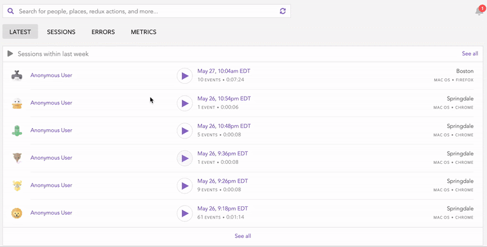The width and height of the screenshot is (487, 247).
Task: Collapse the Sessions within last week triangle
Action: tap(10, 54)
